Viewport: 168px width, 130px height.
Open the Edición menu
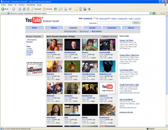(10, 5)
